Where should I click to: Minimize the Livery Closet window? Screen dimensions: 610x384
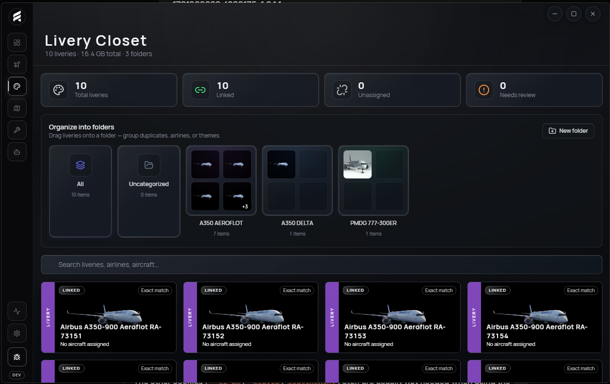(x=555, y=14)
